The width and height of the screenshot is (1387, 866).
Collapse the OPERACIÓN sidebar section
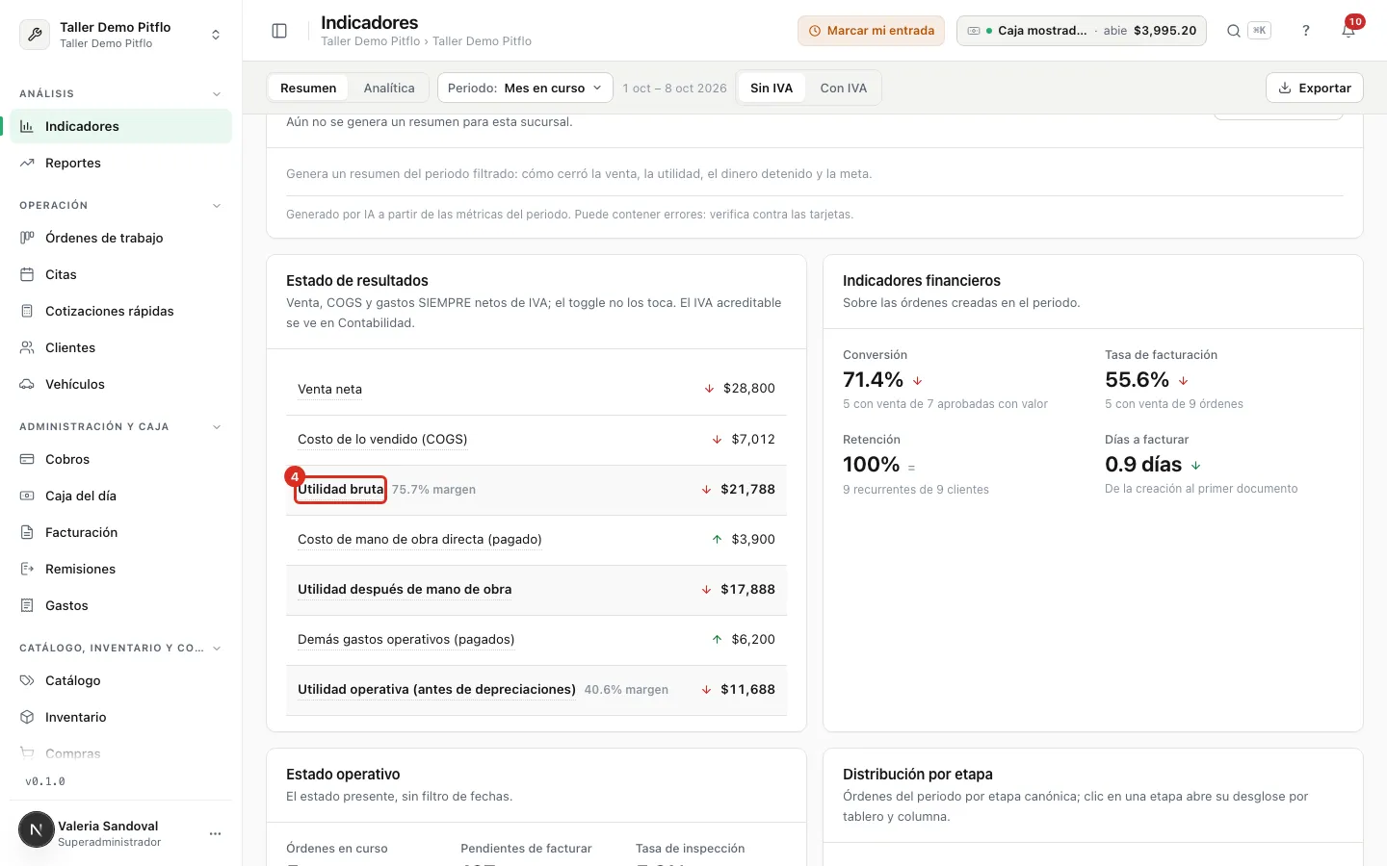point(217,206)
